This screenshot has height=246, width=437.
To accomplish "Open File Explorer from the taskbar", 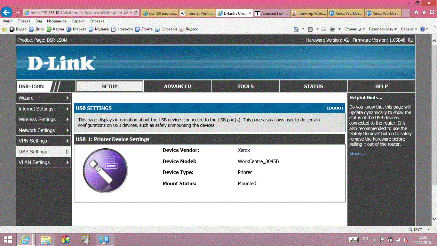I will tap(46, 239).
